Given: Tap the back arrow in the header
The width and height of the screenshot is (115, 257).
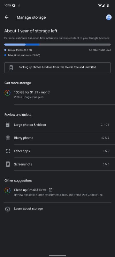Looking at the screenshot, I should pyautogui.click(x=6, y=17).
